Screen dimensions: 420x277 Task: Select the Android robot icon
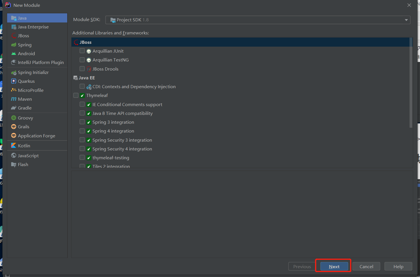point(14,53)
